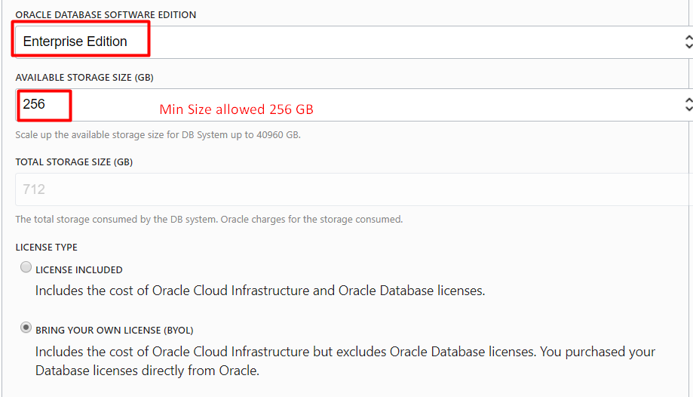The height and width of the screenshot is (397, 693).
Task: Click the License Type heading
Action: tap(47, 247)
